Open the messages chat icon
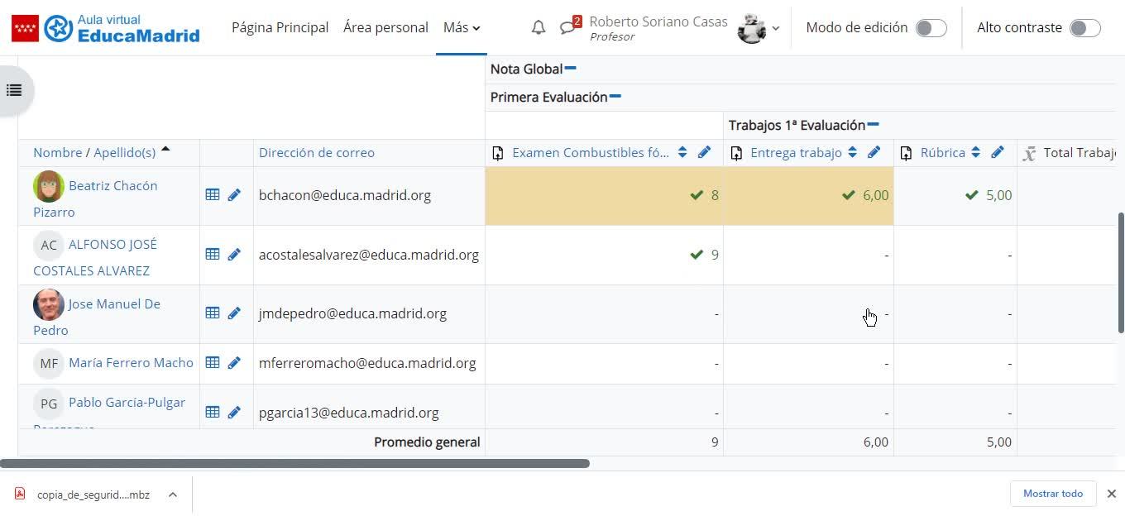Screen dimensions: 1125x516 (567, 27)
